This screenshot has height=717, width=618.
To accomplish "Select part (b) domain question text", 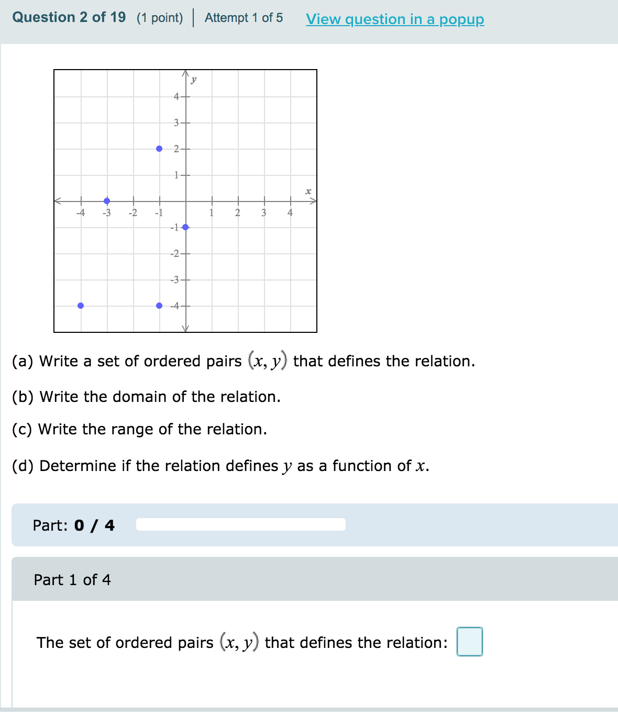I will (x=147, y=397).
